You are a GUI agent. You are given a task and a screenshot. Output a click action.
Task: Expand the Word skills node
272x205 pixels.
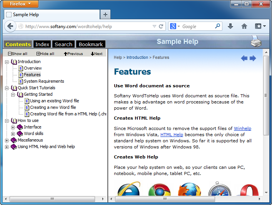click(13, 134)
